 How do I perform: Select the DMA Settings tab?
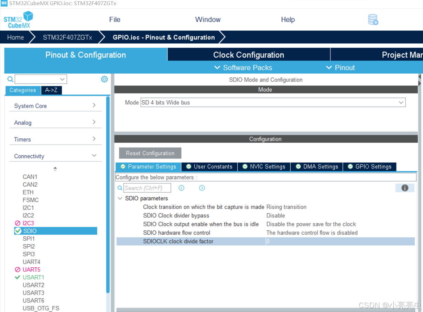coord(317,167)
